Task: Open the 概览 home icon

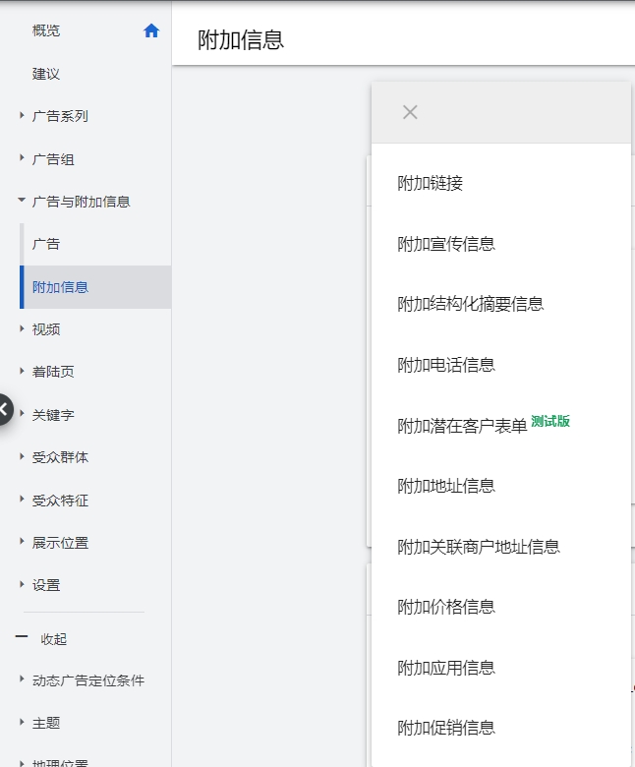Action: [x=151, y=30]
